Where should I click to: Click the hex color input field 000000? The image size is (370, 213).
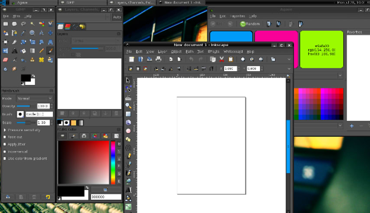coord(106,197)
